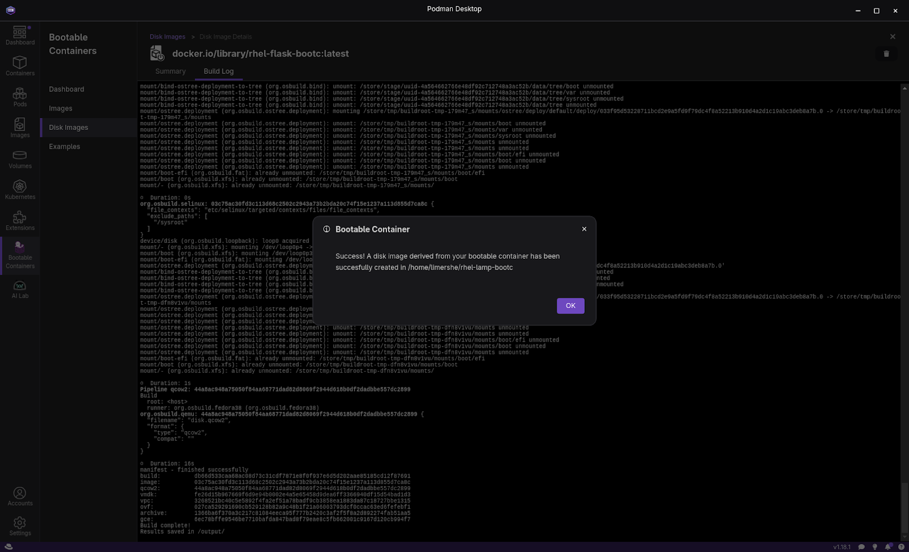Select Images in Bootable Containers menu
The width and height of the screenshot is (909, 552).
[60, 108]
